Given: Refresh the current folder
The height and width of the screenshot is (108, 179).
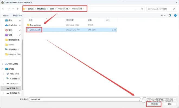Looking at the screenshot, I should [142, 9].
